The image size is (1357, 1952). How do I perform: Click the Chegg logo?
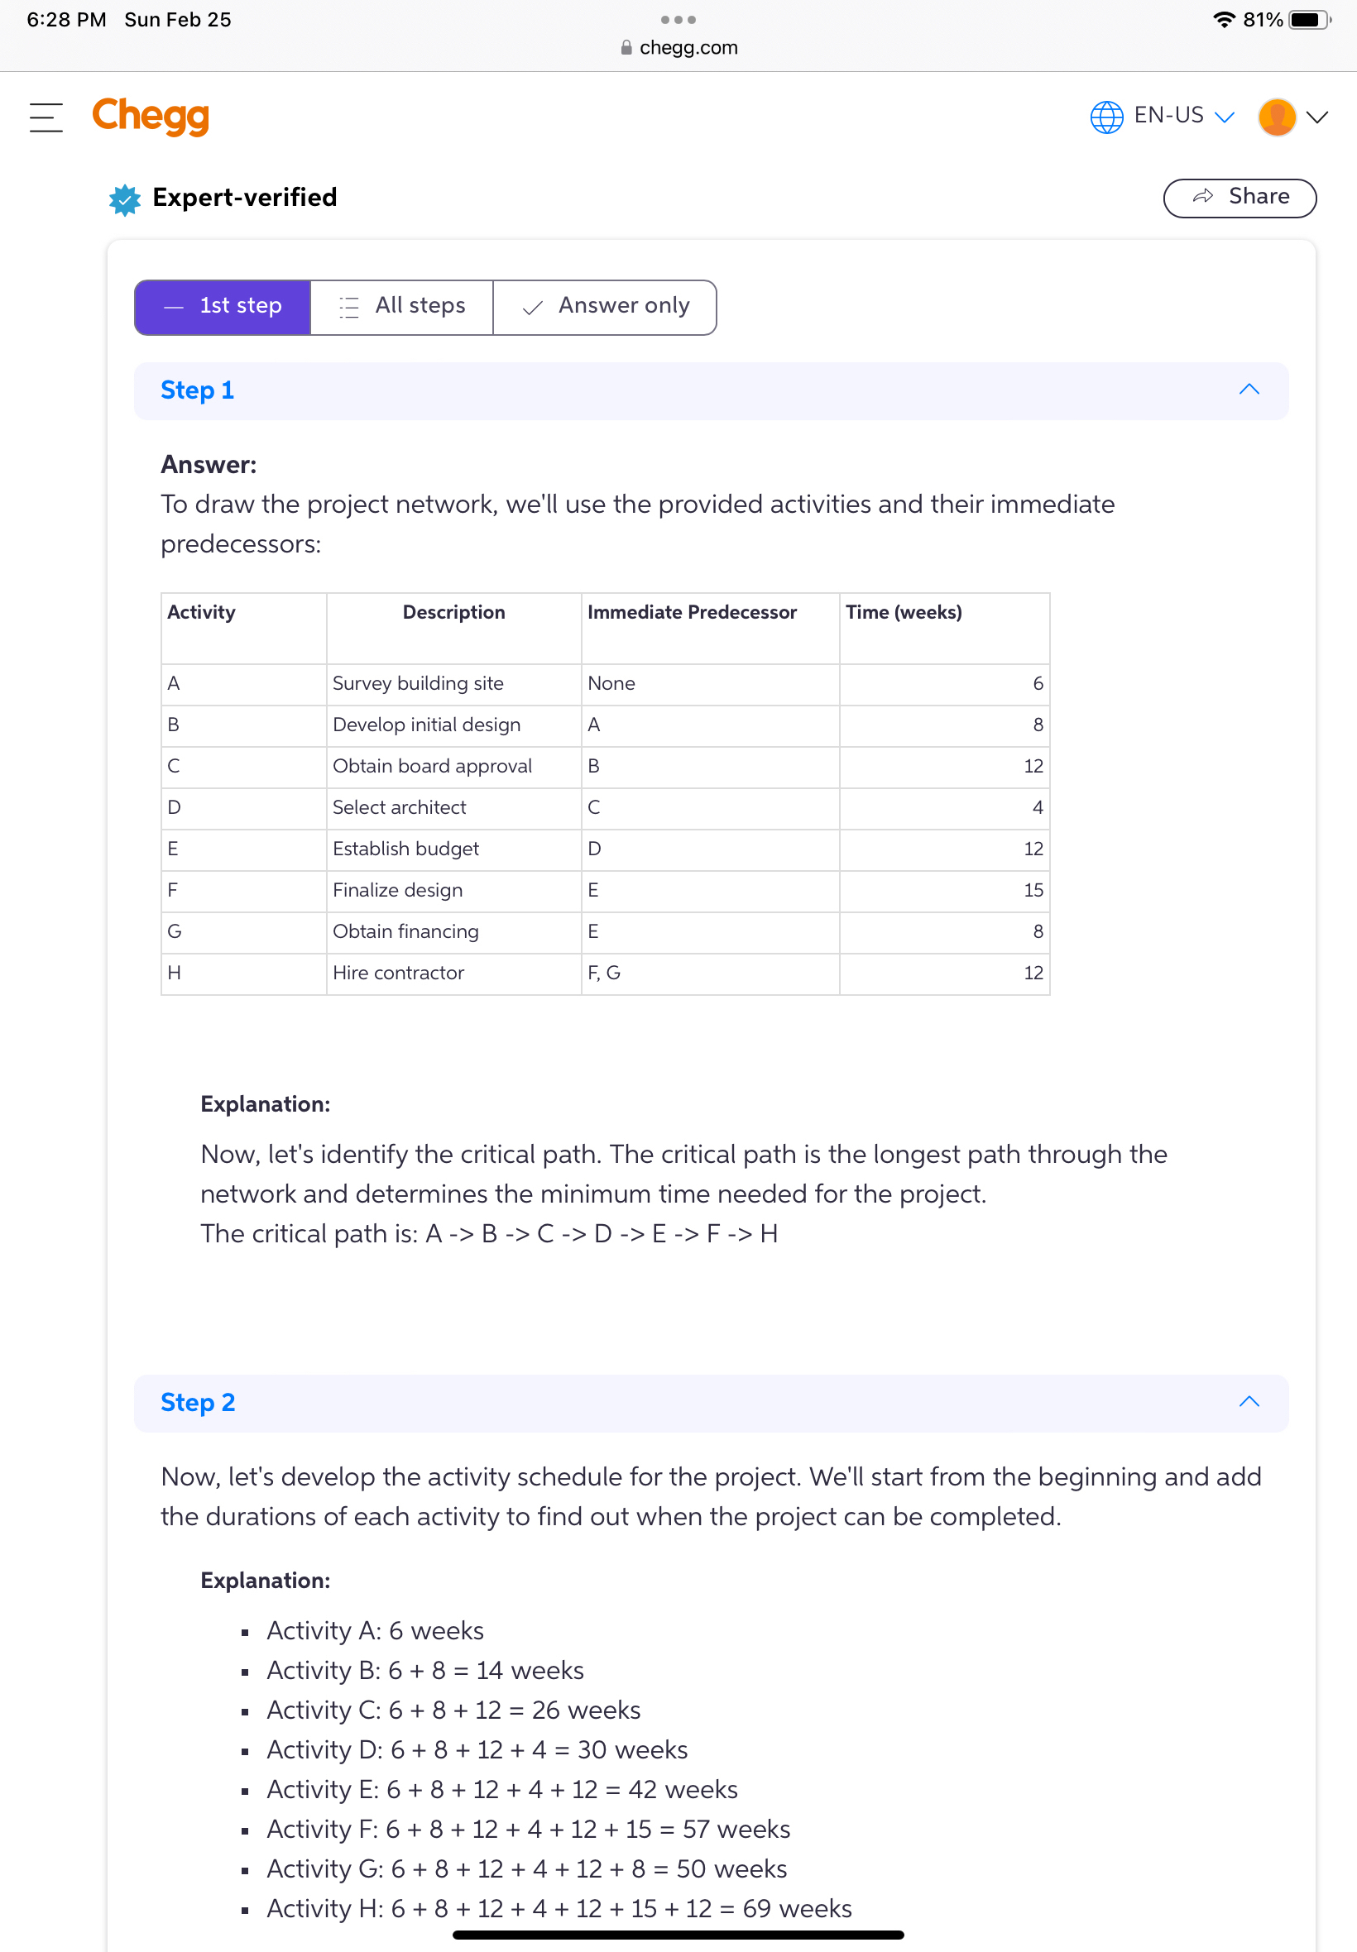[151, 117]
